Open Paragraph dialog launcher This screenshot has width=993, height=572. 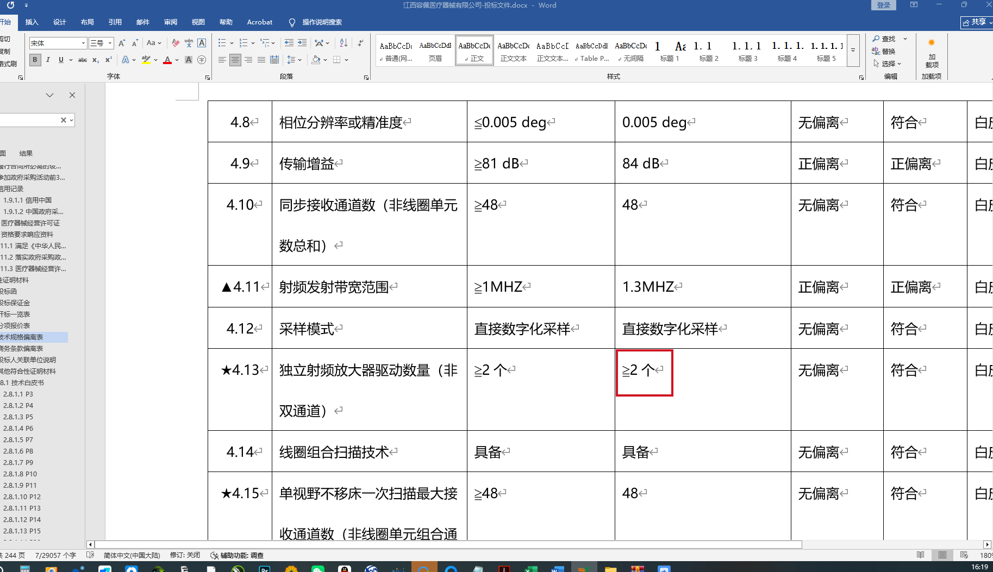(x=366, y=78)
